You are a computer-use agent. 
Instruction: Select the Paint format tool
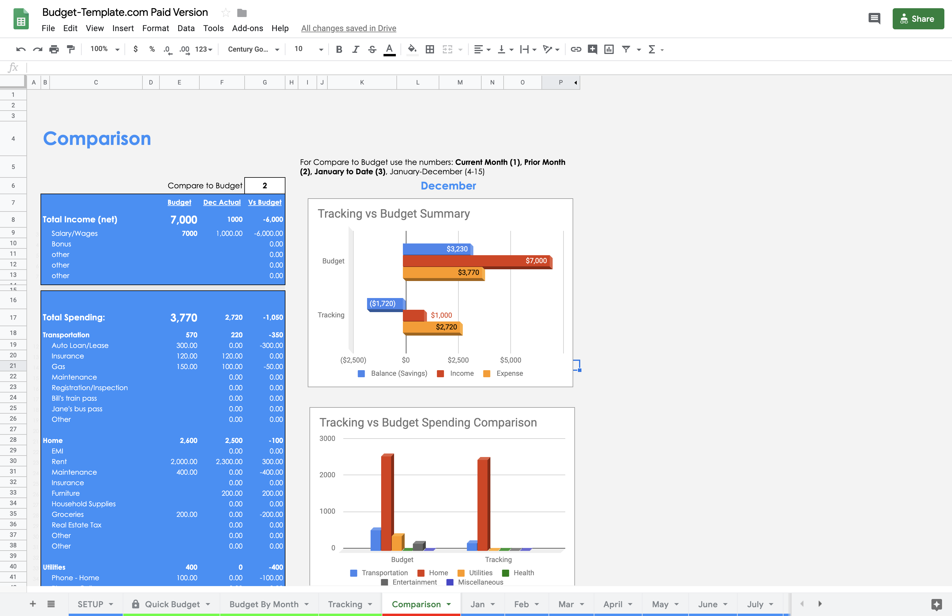point(71,49)
